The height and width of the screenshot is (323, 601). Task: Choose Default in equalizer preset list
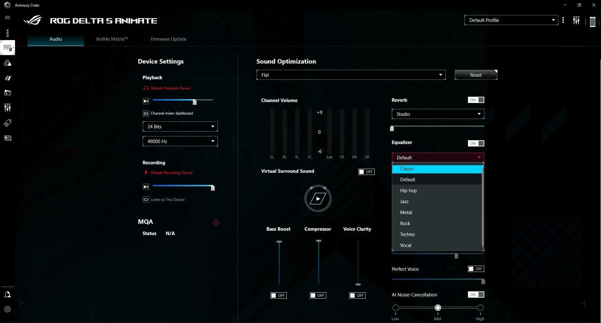click(x=437, y=180)
